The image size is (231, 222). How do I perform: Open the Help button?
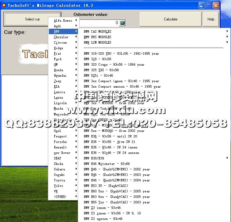click(211, 19)
